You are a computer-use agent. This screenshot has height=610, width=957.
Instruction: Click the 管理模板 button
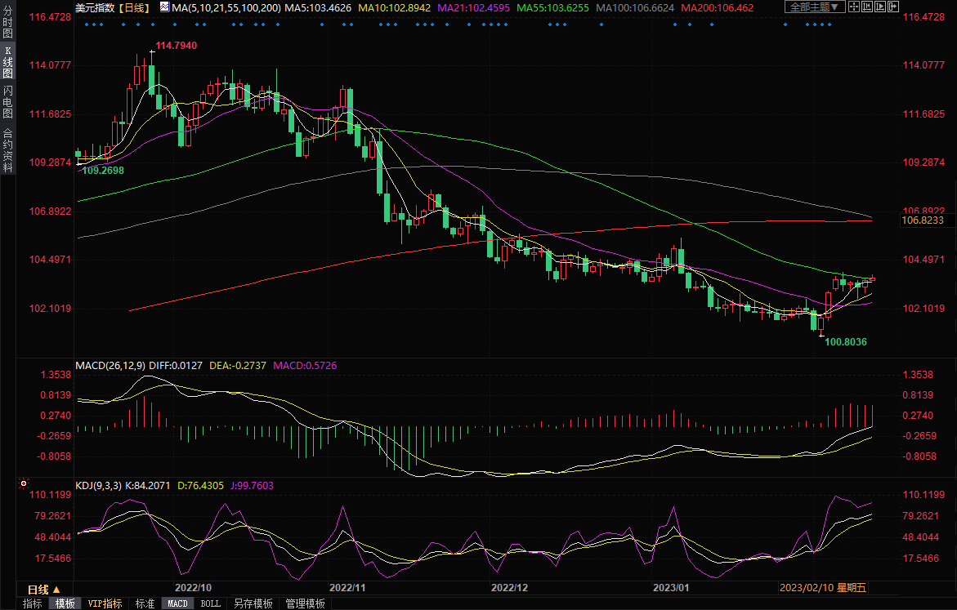click(305, 603)
